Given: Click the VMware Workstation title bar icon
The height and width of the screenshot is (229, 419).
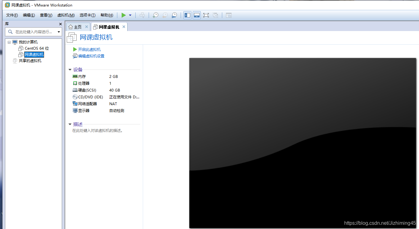Looking at the screenshot, I should (7, 5).
